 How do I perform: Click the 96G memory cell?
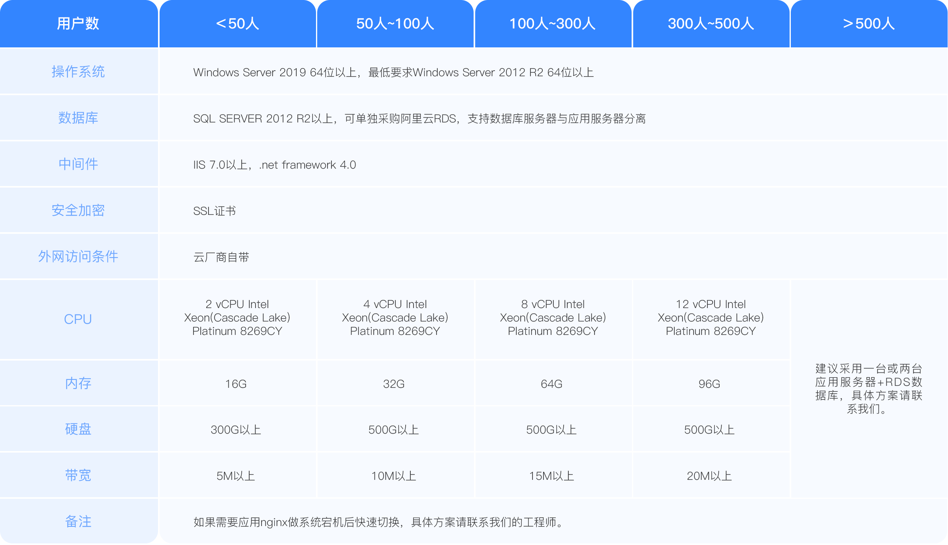[x=709, y=384]
